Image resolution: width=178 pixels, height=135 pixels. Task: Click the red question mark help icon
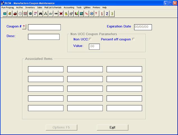pos(96,13)
